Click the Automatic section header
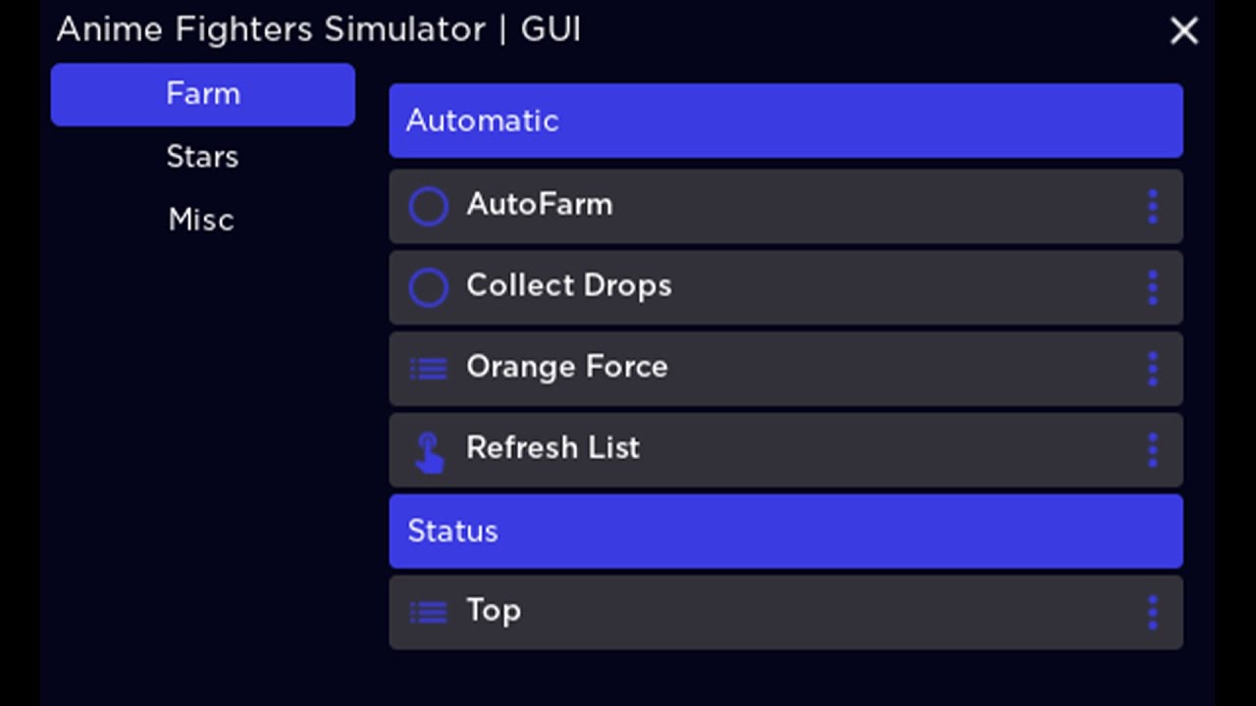Viewport: 1256px width, 706px height. click(x=785, y=121)
